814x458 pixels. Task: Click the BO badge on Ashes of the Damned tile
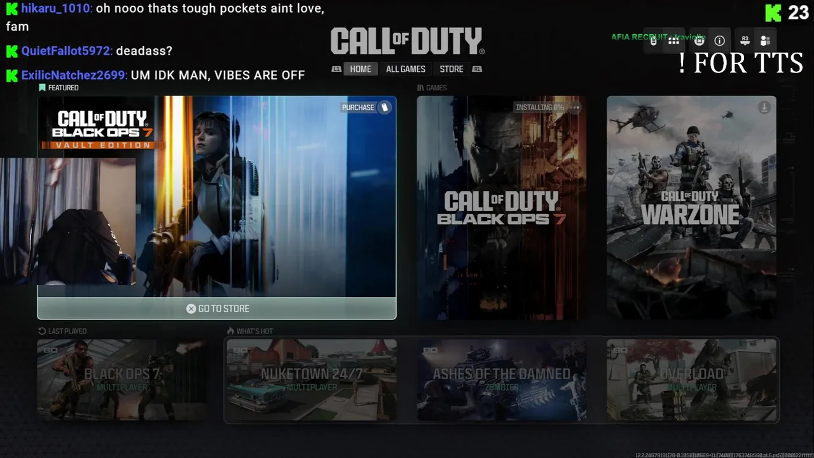click(431, 350)
